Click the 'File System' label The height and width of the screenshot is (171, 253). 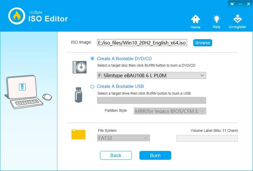point(107,131)
